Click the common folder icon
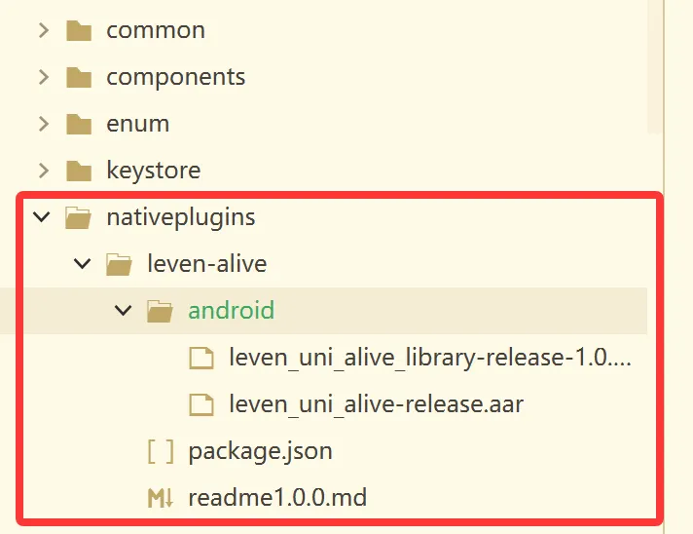Viewport: 693px width, 534px height. pyautogui.click(x=79, y=30)
